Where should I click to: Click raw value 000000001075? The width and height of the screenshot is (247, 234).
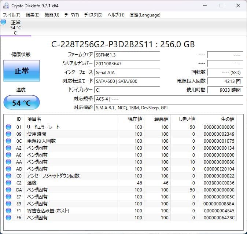(219, 141)
